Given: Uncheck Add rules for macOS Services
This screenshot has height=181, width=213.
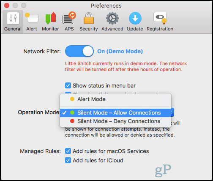Looking at the screenshot, I should [x=68, y=151].
